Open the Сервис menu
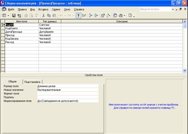Viewport: 188px width, 134px height. (x=56, y=10)
